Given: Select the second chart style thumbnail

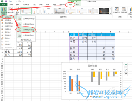Looking at the screenshot, I should [37, 11].
